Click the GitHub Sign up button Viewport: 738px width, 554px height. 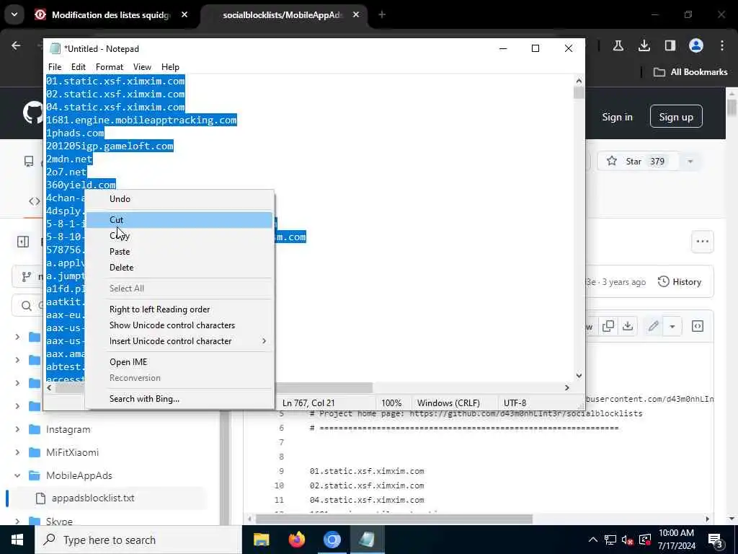pyautogui.click(x=676, y=117)
